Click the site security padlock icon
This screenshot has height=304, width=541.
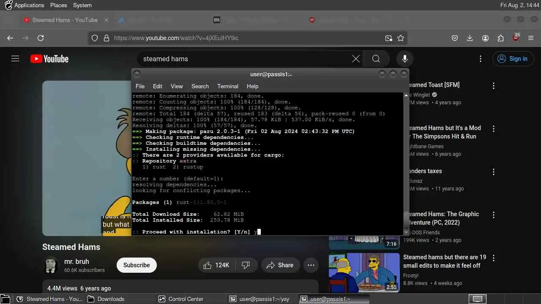coord(106,38)
